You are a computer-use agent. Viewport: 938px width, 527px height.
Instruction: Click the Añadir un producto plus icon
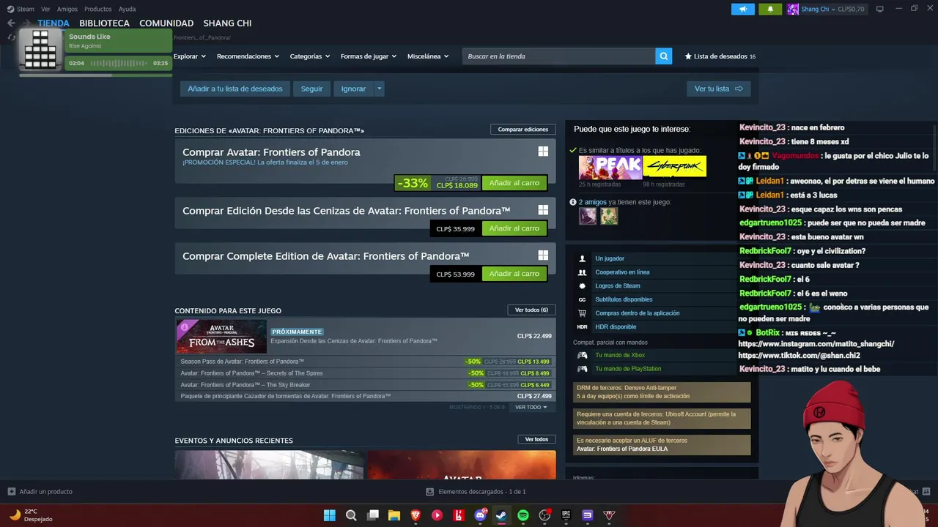tap(11, 492)
